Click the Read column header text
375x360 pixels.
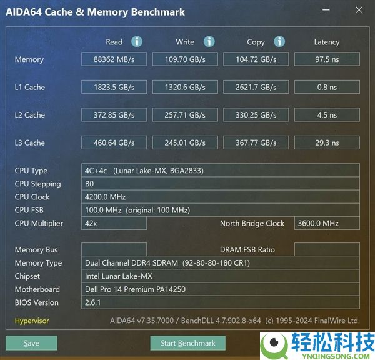(114, 42)
